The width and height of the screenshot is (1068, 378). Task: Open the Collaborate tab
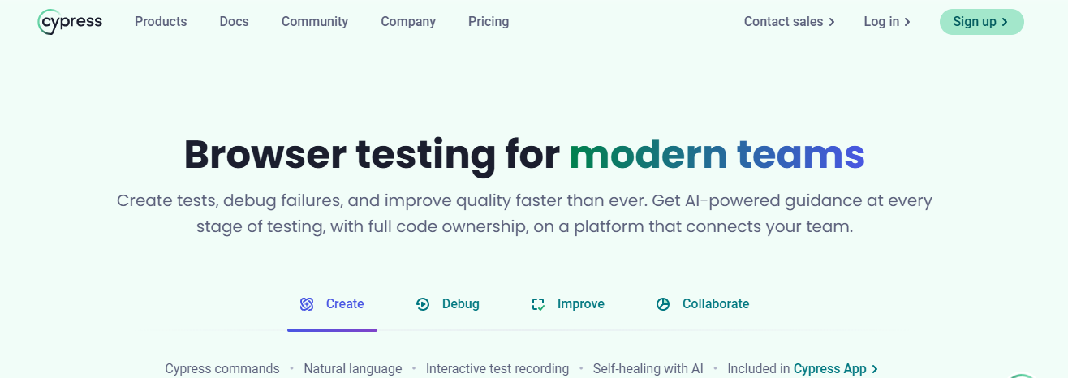[x=715, y=304]
